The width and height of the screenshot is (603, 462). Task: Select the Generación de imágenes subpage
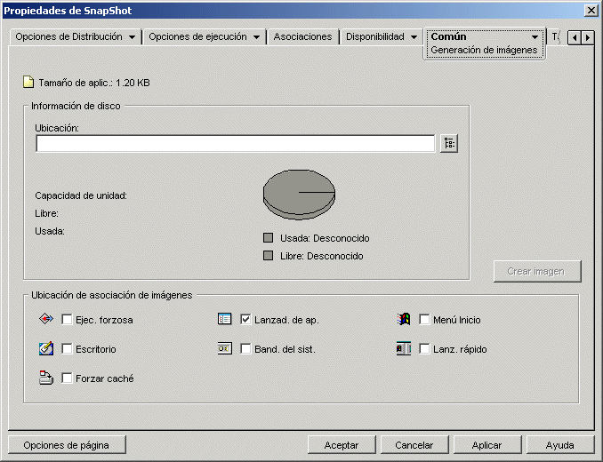tap(484, 50)
